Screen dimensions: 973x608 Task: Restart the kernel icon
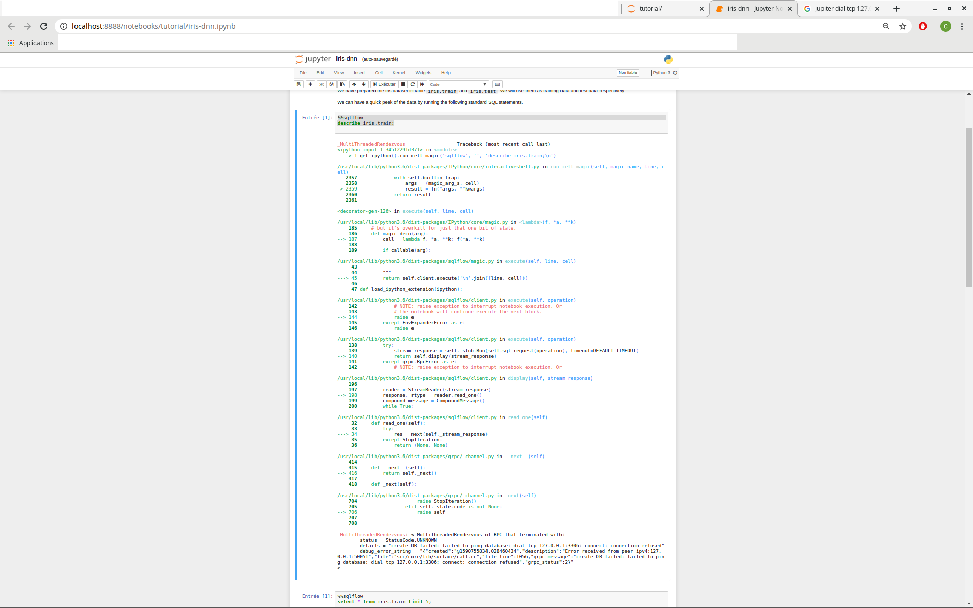tap(413, 84)
